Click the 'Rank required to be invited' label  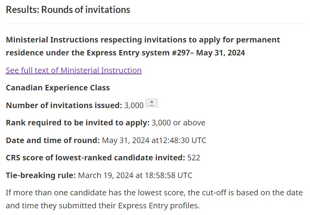[x=78, y=123]
